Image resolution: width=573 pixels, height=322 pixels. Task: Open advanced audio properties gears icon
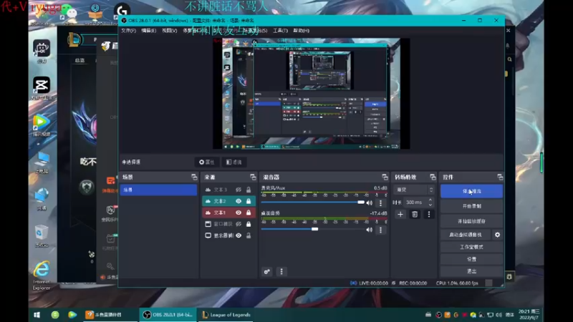coord(266,272)
